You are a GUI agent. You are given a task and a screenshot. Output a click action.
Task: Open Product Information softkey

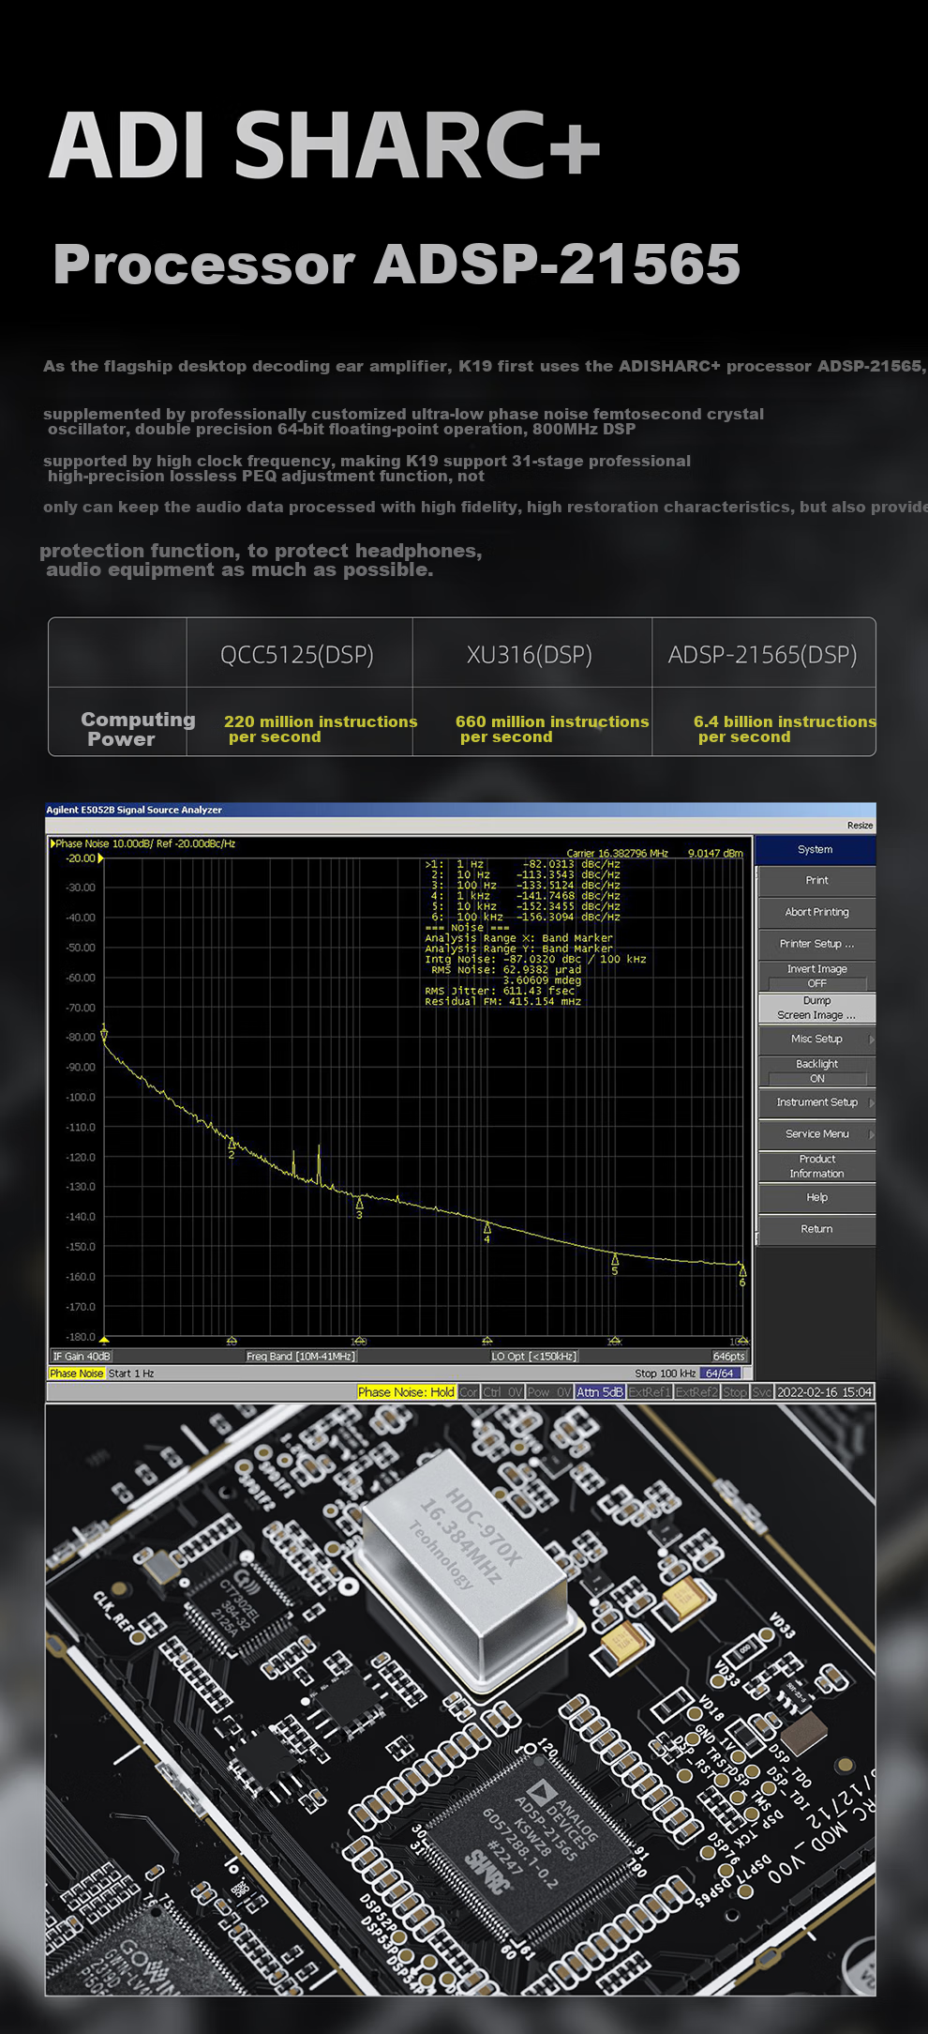pyautogui.click(x=816, y=1166)
